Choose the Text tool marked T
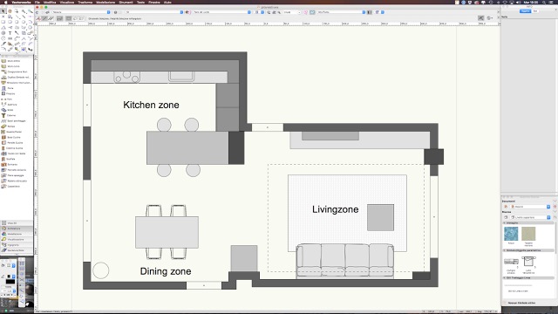 coord(10,33)
